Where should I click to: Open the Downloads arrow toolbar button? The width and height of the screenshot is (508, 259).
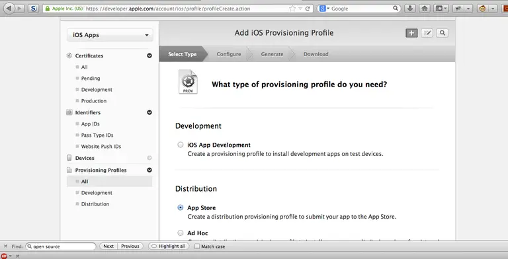pos(410,9)
